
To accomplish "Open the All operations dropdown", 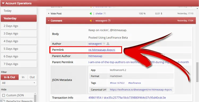I will 19,83.
